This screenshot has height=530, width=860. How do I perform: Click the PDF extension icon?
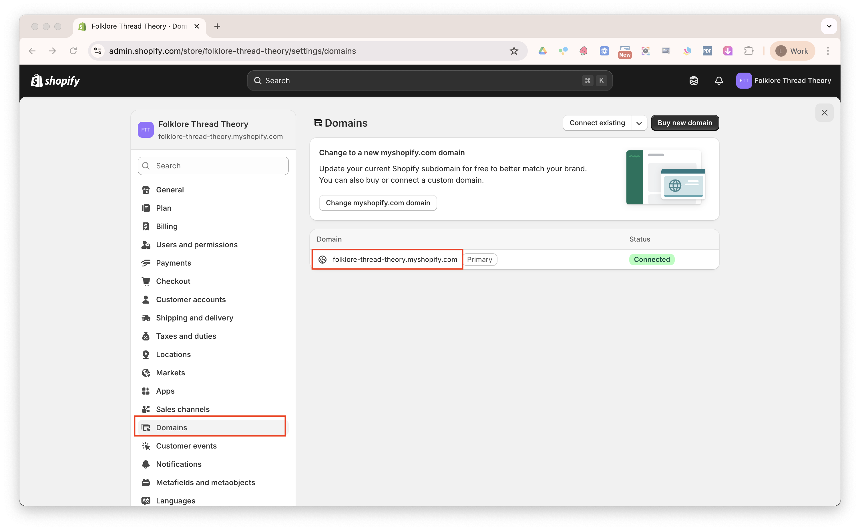707,51
